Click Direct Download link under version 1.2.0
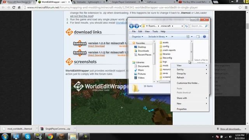This screenshot has width=249, height=140. tap(96, 46)
